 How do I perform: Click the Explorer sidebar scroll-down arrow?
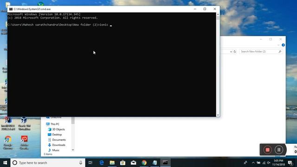[73, 150]
